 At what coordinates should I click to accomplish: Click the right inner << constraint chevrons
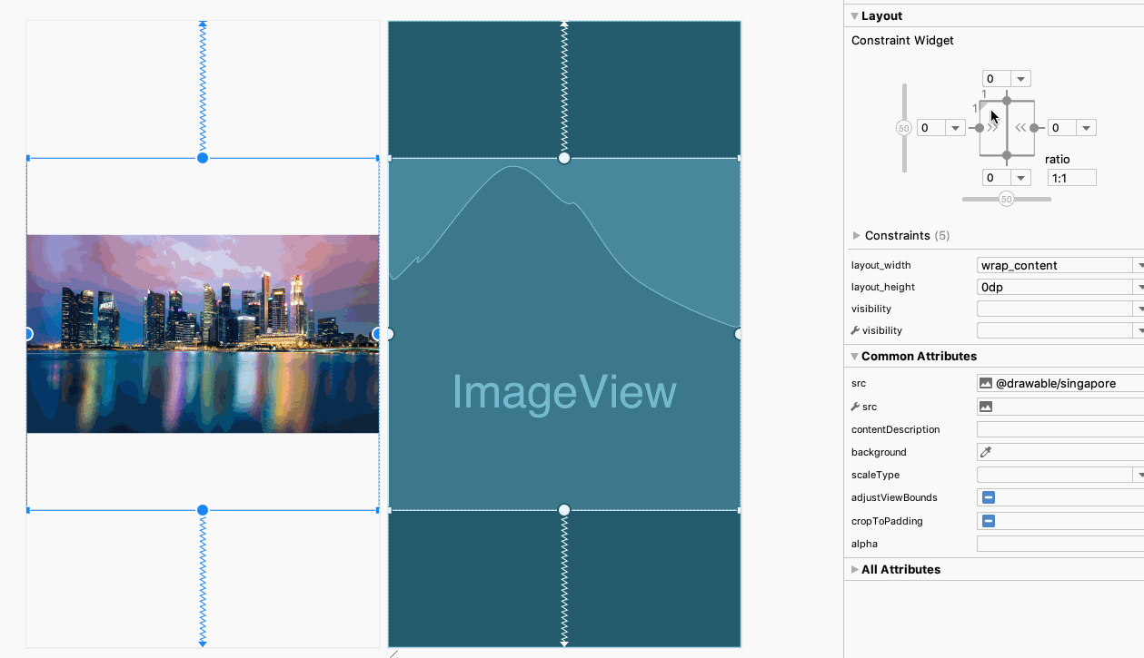pyautogui.click(x=1020, y=128)
